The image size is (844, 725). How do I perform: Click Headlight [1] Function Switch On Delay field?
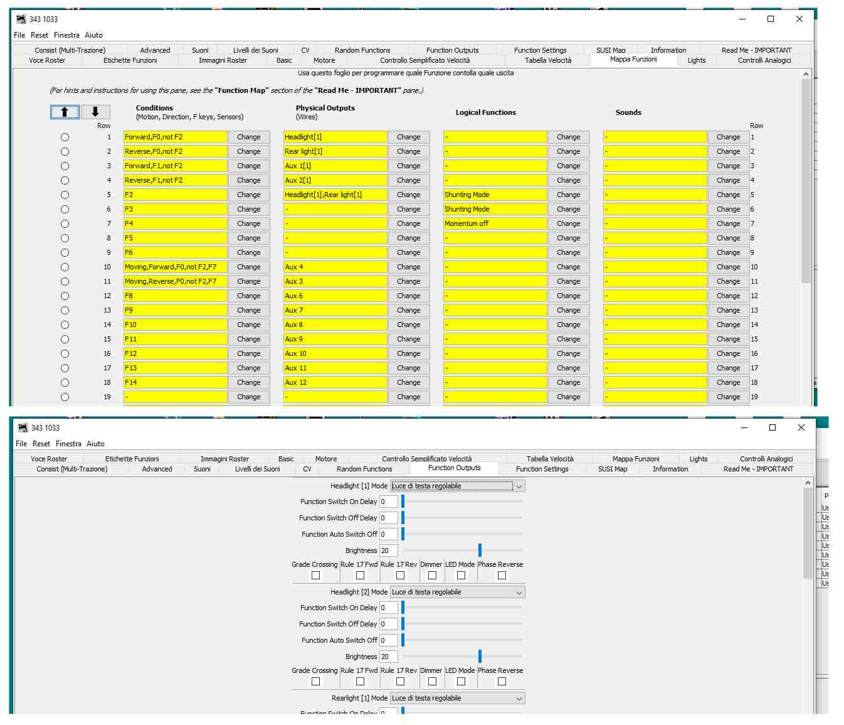[x=388, y=502]
